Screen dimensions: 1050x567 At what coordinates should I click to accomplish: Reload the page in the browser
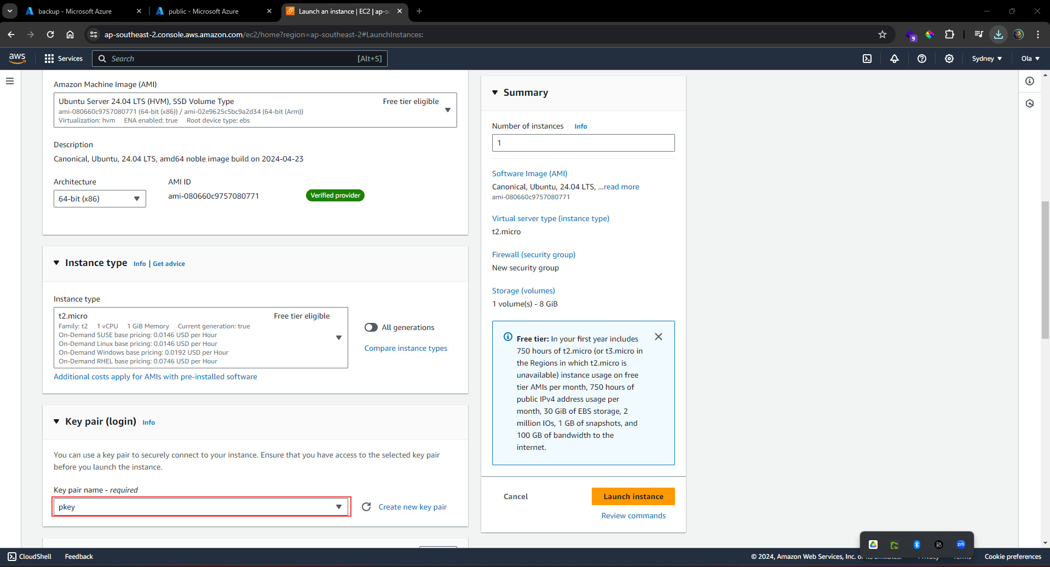click(50, 34)
